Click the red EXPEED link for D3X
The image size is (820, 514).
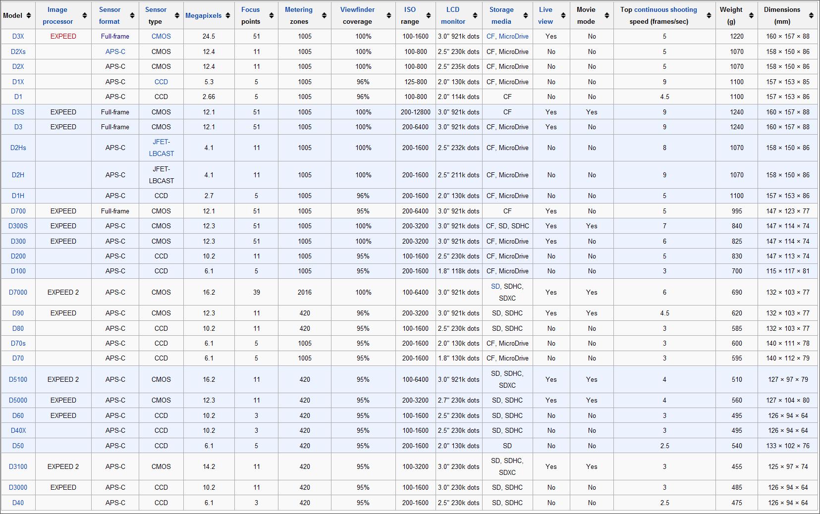[x=63, y=36]
